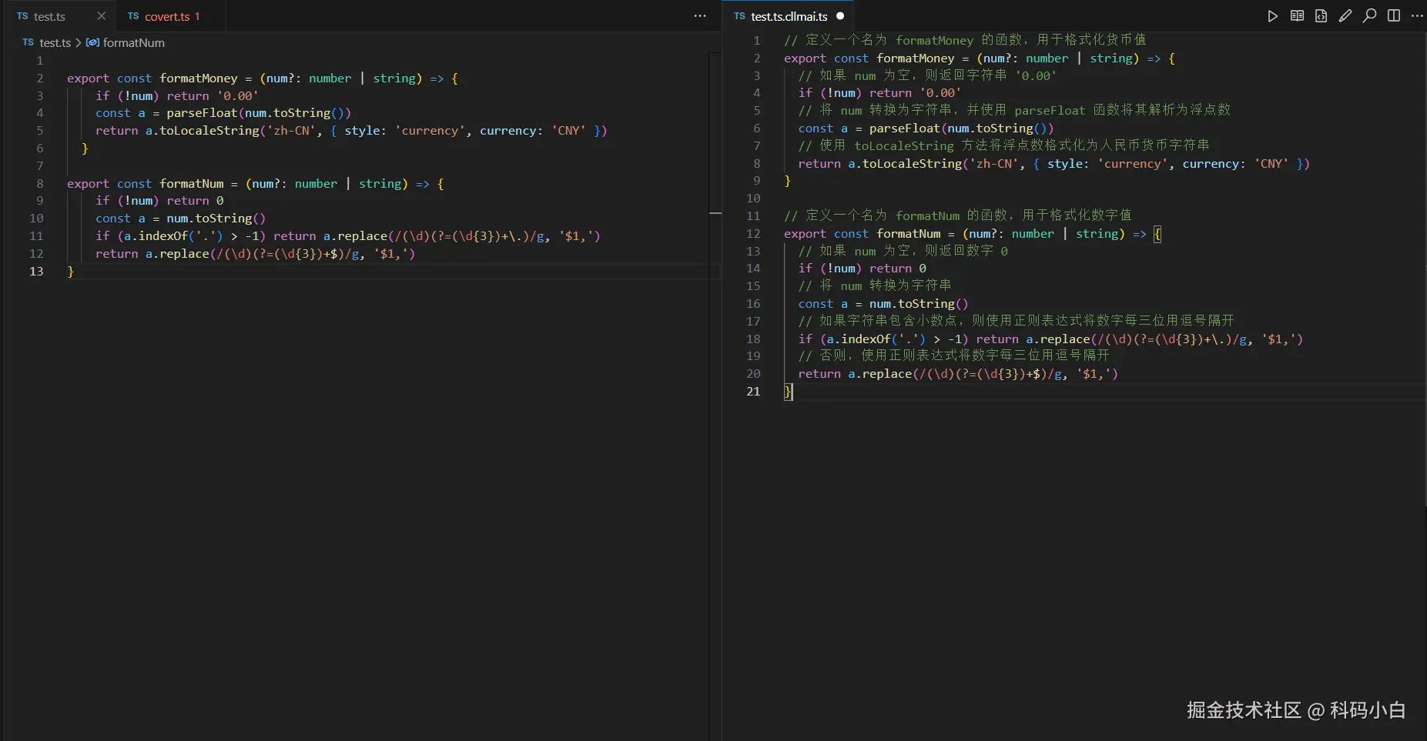The width and height of the screenshot is (1427, 741).
Task: Click the unsaved dot on test.ts.cllmai.ts tab
Action: point(840,16)
